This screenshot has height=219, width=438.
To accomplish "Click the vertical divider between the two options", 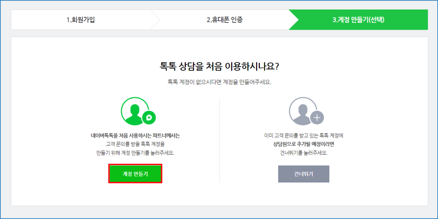I will coord(220,140).
